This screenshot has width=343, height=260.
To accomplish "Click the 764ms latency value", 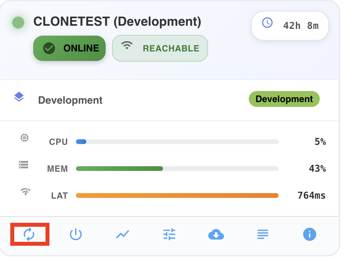I will (x=311, y=195).
